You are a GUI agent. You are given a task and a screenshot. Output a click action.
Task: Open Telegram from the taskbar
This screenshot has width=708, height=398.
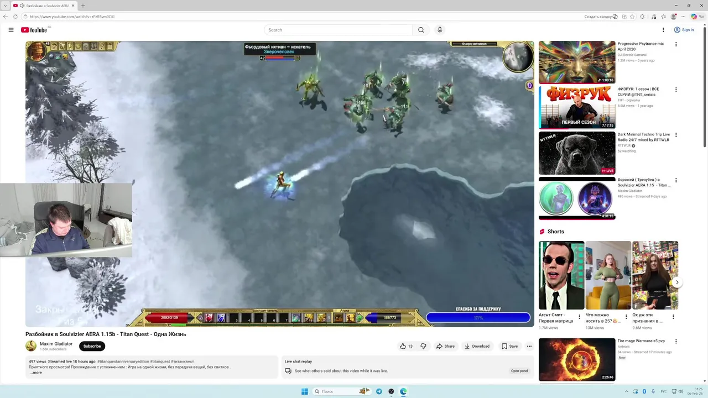coord(379,391)
